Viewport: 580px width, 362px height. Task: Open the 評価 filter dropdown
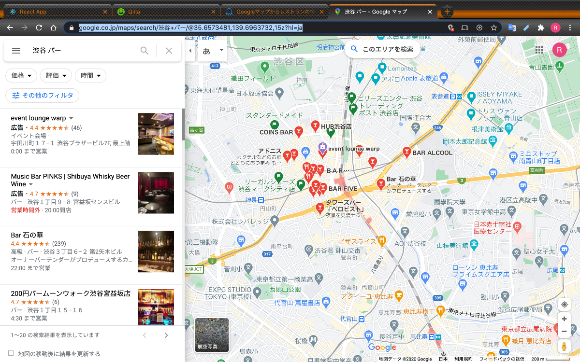(x=56, y=75)
